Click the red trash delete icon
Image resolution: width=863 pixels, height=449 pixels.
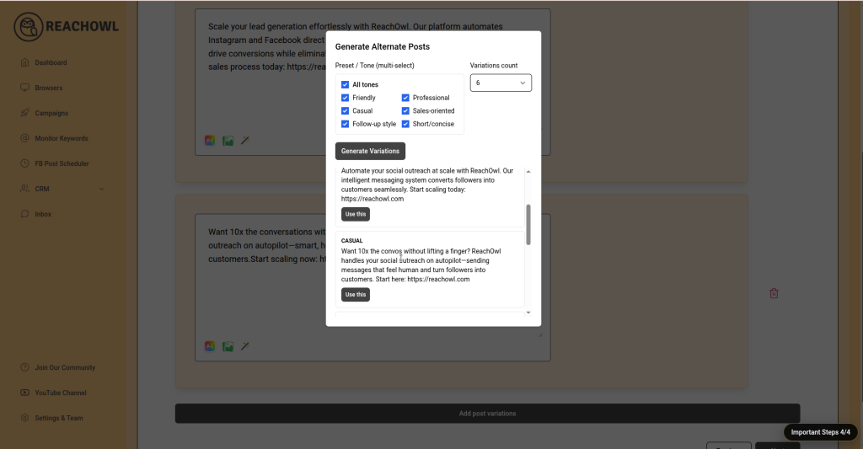coord(774,293)
